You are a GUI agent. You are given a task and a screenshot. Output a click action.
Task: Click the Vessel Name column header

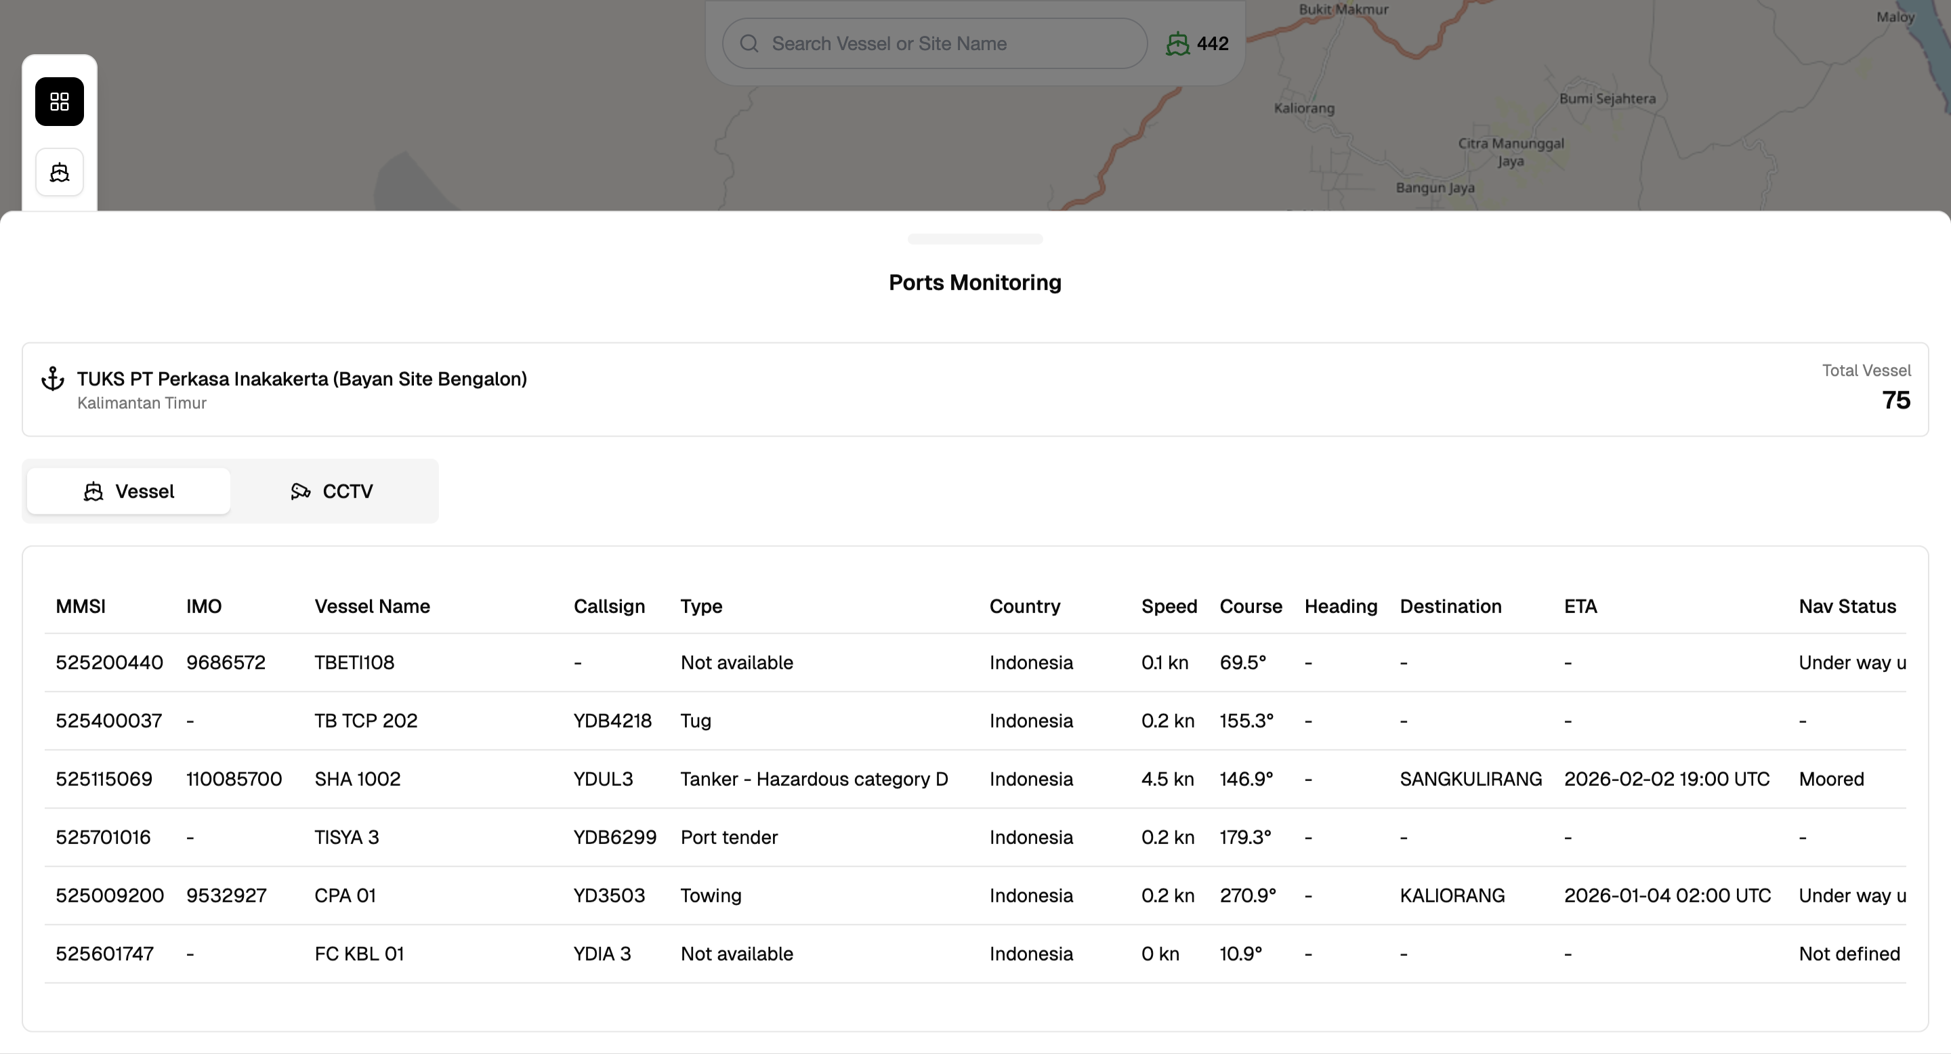tap(372, 606)
